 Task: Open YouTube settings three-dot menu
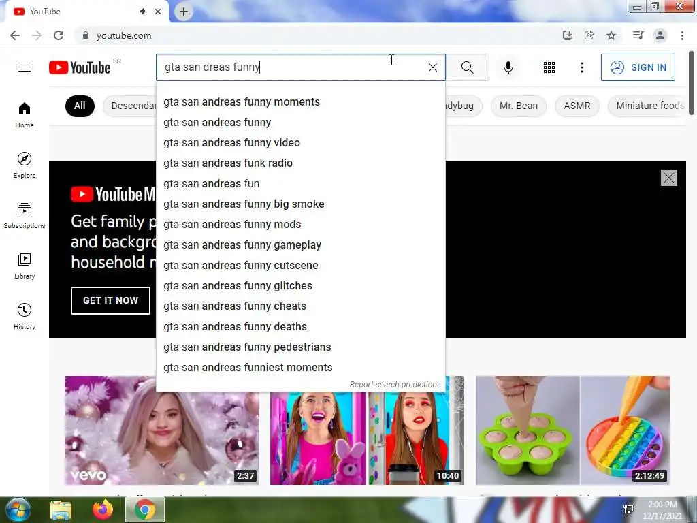(581, 67)
